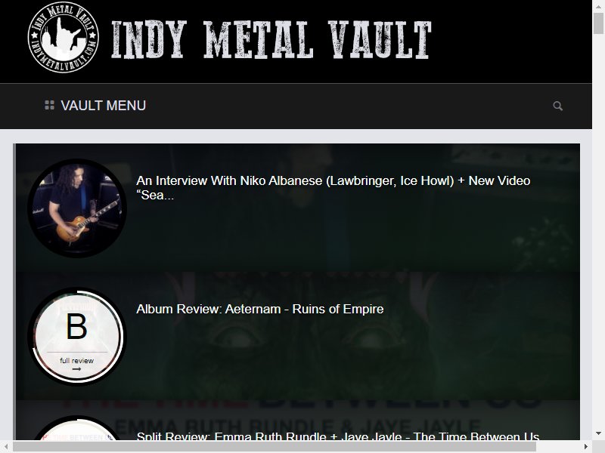Click the full review arrow
Image resolution: width=605 pixels, height=453 pixels.
point(76,369)
